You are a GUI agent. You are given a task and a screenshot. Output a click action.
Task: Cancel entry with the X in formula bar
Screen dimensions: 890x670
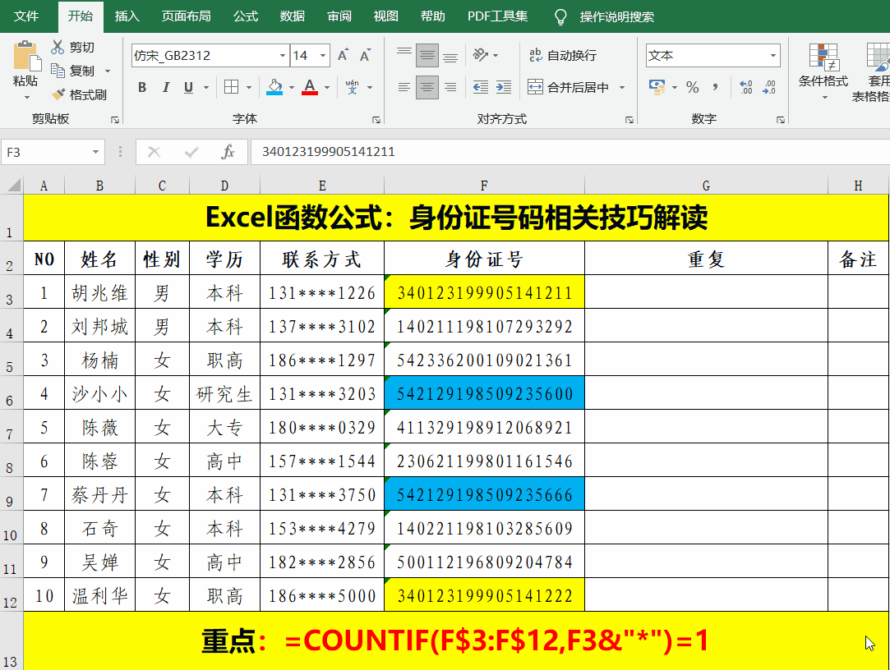point(154,152)
